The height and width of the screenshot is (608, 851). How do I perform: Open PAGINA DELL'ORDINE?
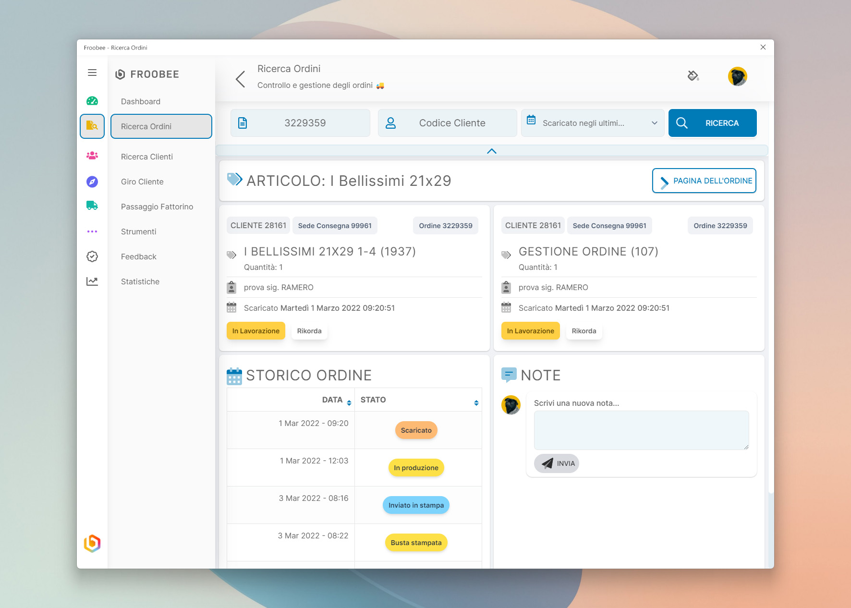(x=704, y=181)
